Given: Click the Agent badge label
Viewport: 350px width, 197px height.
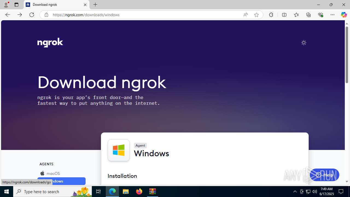Looking at the screenshot, I should [140, 146].
